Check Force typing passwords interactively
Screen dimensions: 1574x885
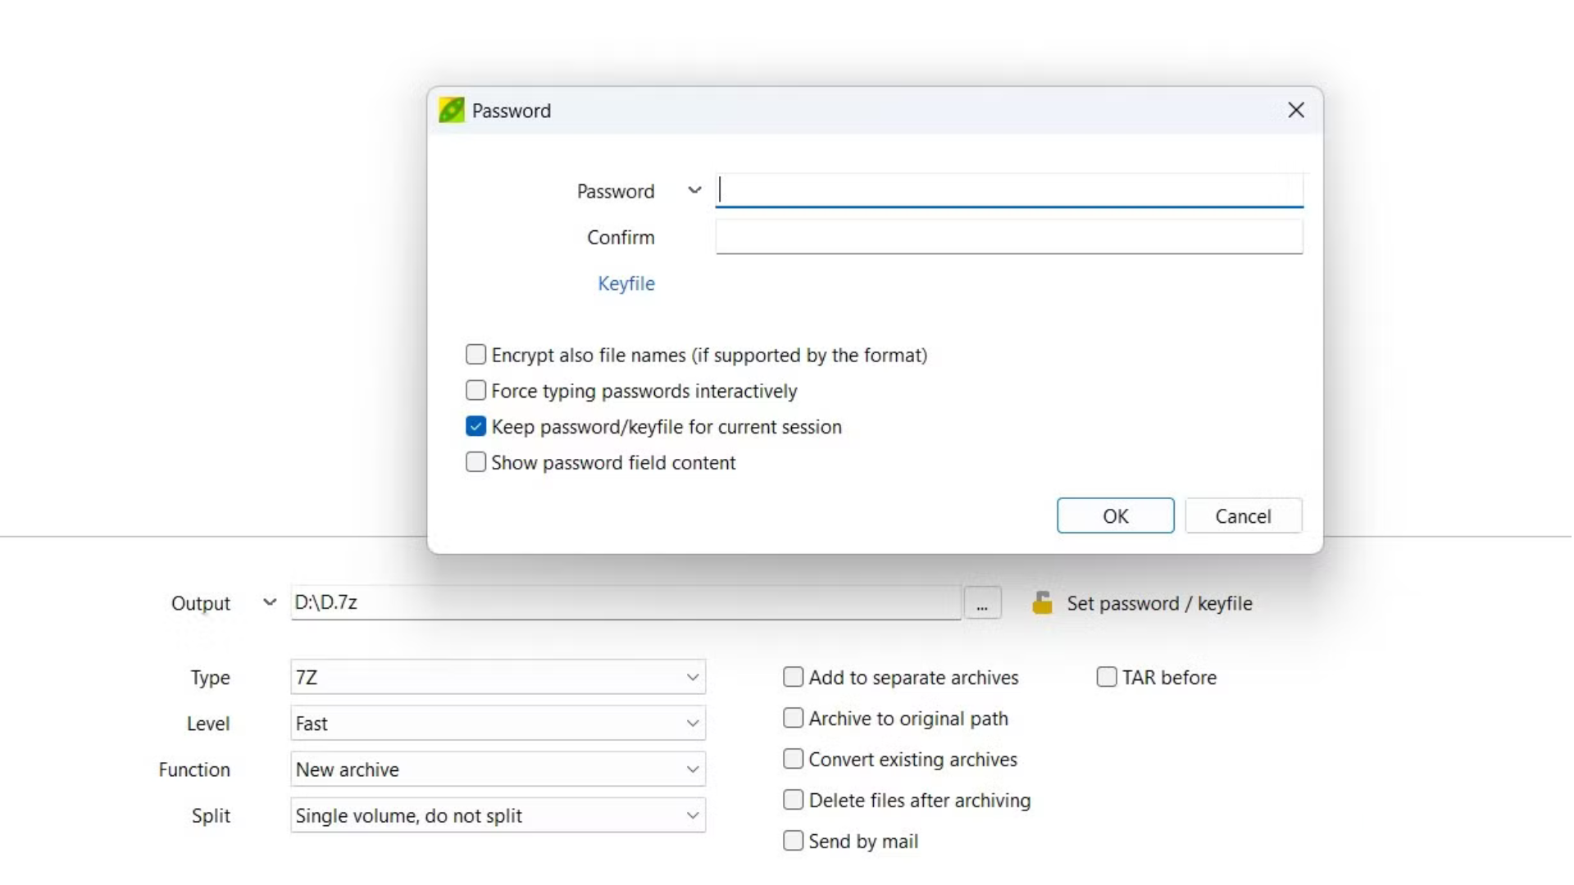pyautogui.click(x=475, y=390)
